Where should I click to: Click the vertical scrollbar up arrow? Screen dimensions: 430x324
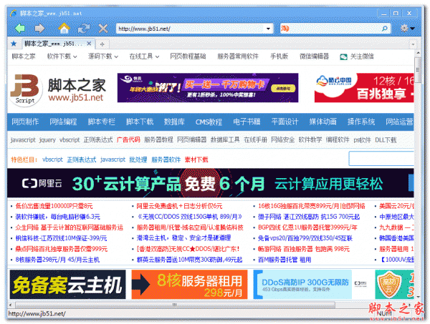(x=418, y=53)
